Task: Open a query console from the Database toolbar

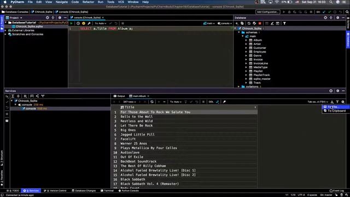Action: point(277,23)
